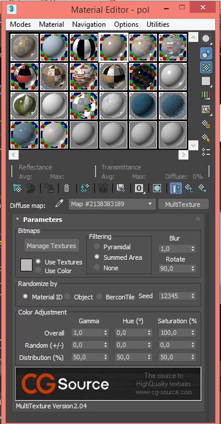Click the Get Material icon

(17, 188)
